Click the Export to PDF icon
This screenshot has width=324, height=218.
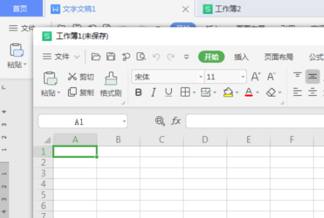126,57
